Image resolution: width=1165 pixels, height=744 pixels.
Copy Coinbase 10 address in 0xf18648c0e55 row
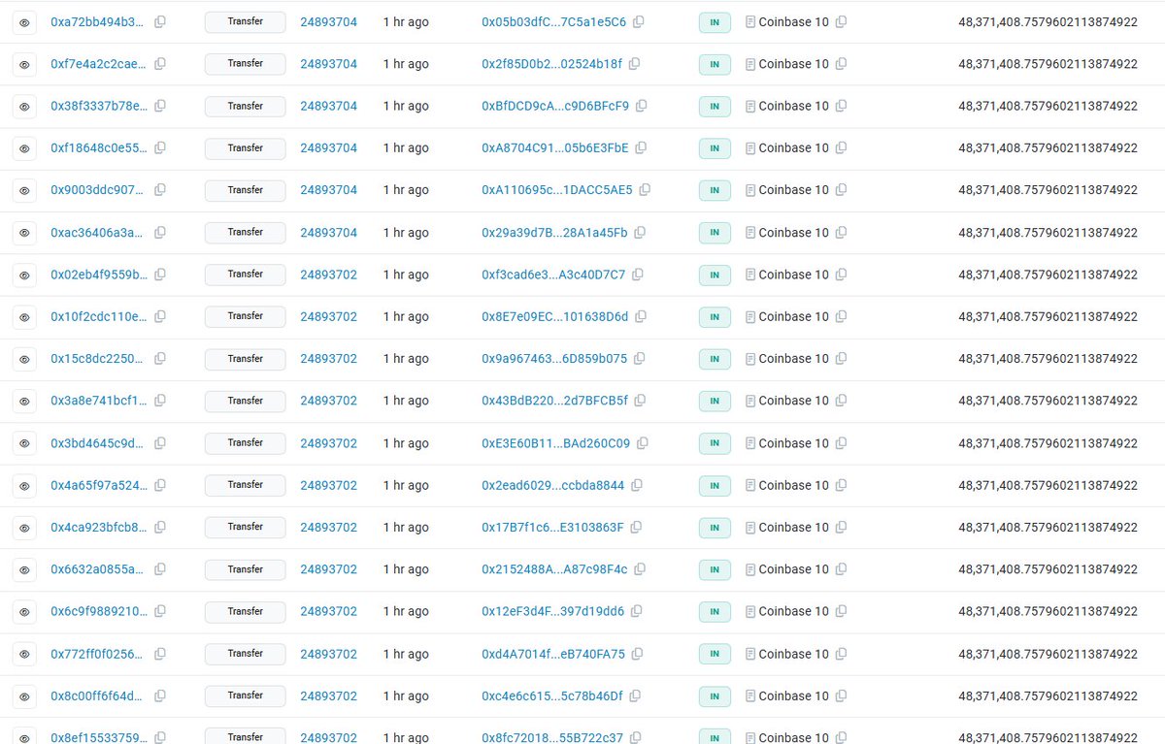coord(841,148)
